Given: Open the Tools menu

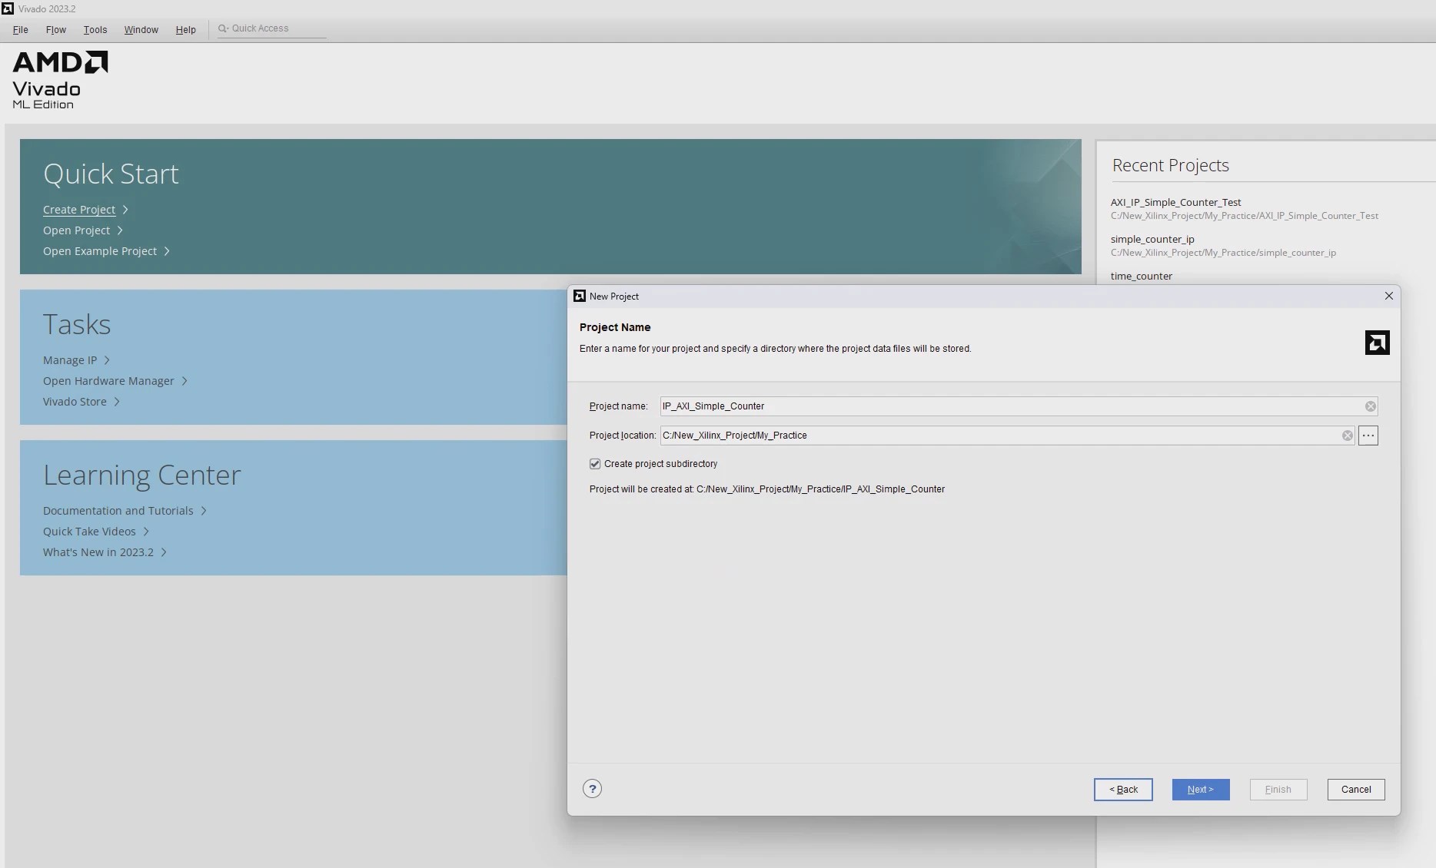Looking at the screenshot, I should coord(95,30).
